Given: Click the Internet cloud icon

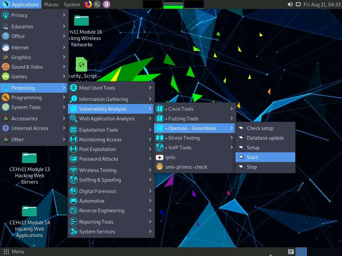Looking at the screenshot, I should (6, 47).
